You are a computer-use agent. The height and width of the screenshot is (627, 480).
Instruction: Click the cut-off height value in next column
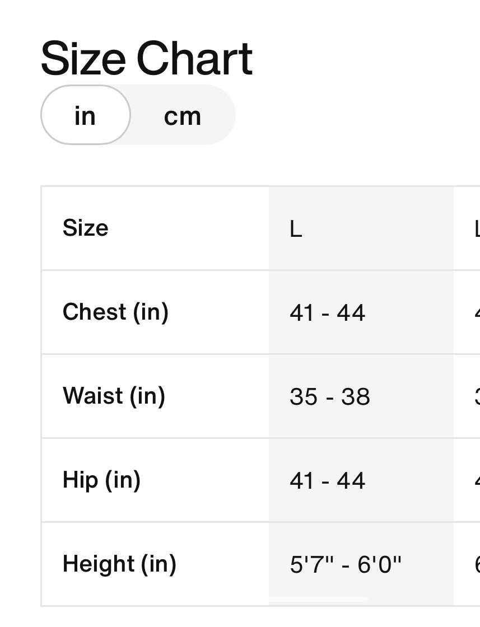(477, 564)
